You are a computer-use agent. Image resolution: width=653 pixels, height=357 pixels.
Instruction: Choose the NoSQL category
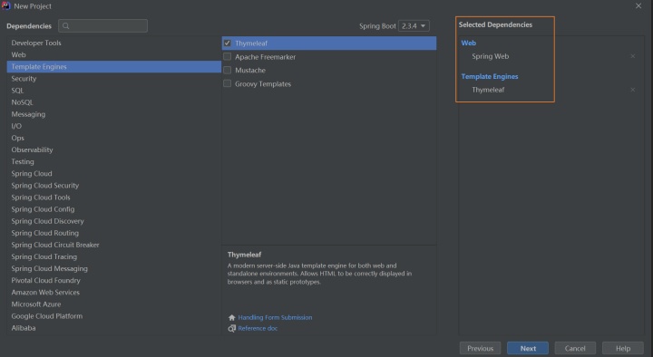(x=114, y=102)
